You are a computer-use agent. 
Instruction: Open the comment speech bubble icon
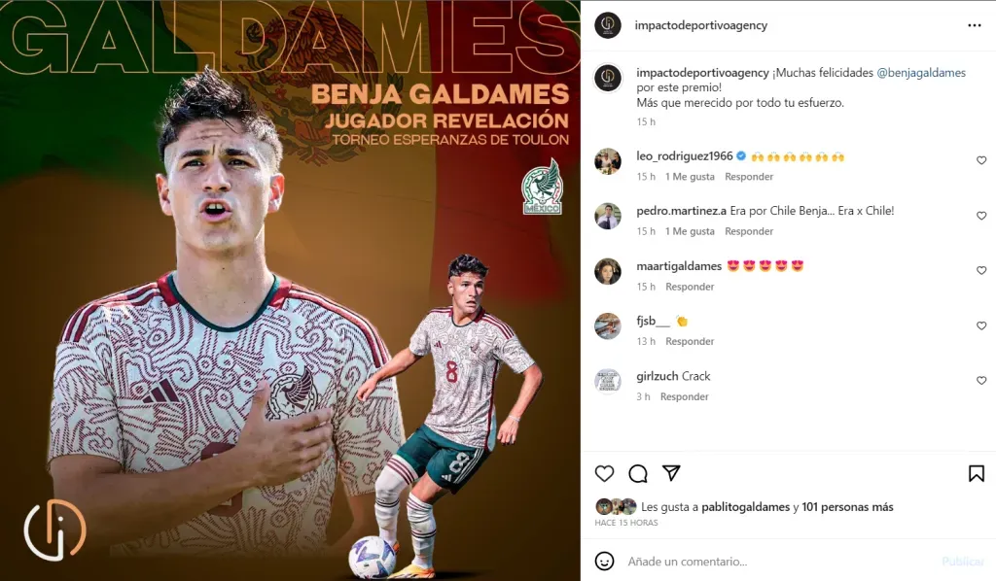[x=638, y=473]
